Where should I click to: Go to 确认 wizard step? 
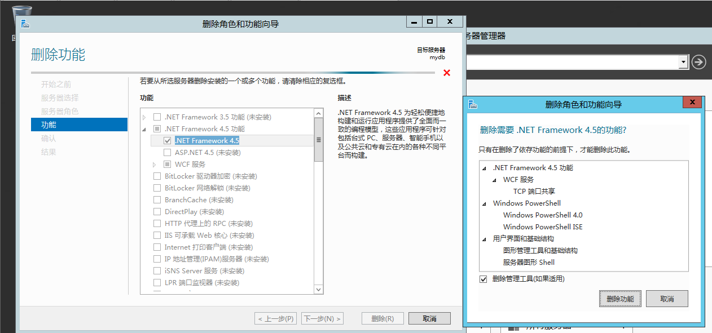click(x=49, y=138)
